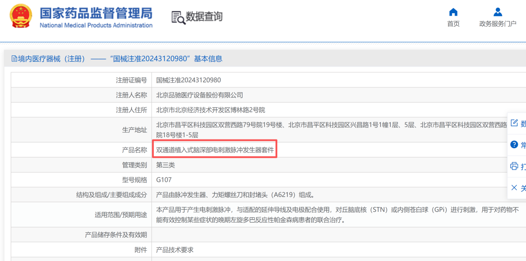The image size is (526, 261).
Task: Select registrant name 北京品驰医疗设备股份有限公司
Action: click(x=199, y=95)
